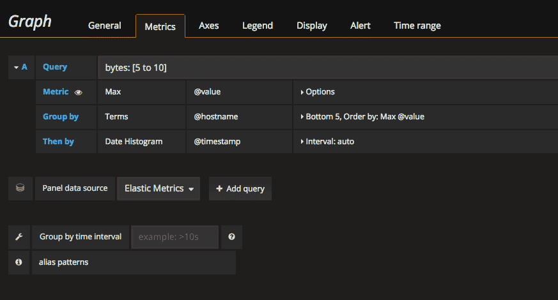Open the Time range tab
Viewport: 558px width, 300px height.
[417, 26]
